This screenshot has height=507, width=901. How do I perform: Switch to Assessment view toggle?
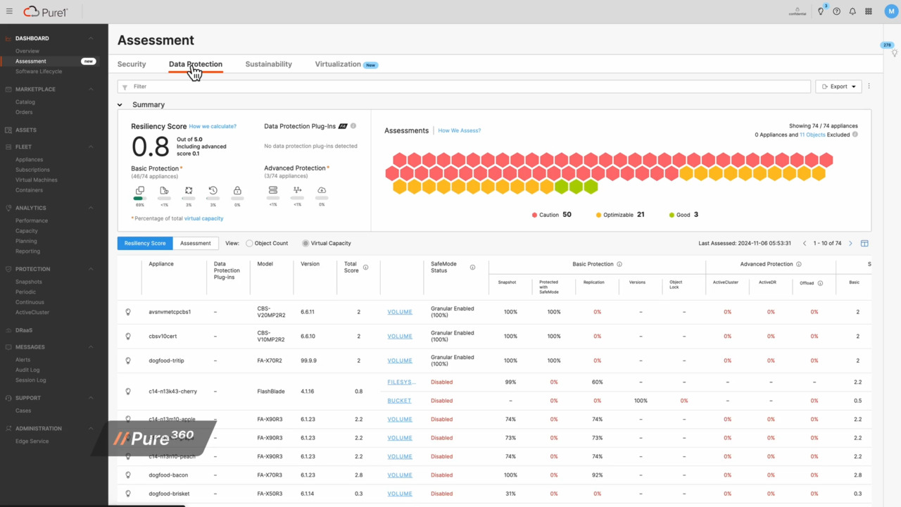(195, 244)
